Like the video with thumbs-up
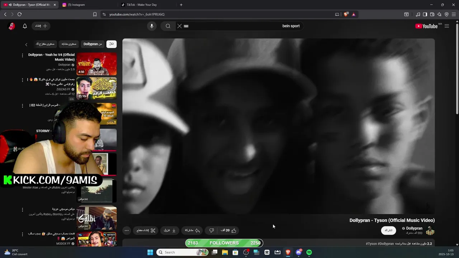 [x=229, y=230]
